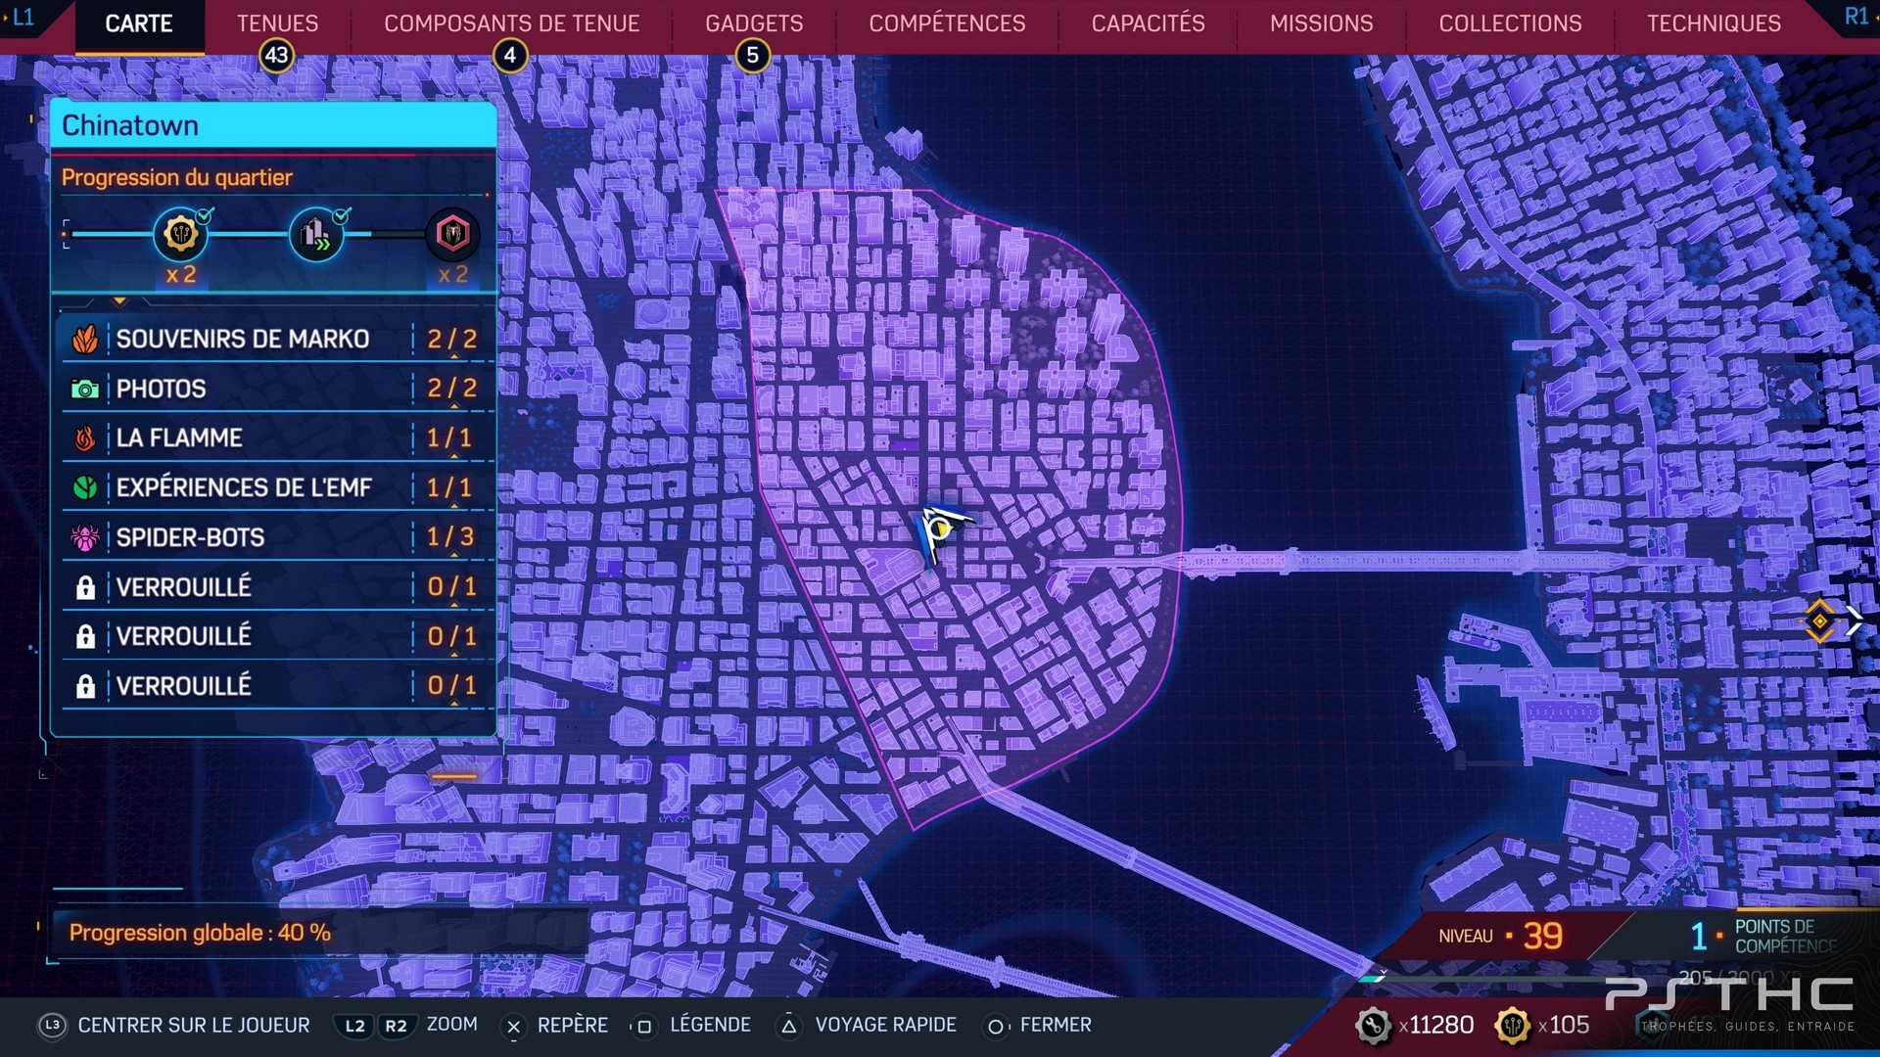
Task: Click the La Flamme fire icon
Action: point(85,438)
